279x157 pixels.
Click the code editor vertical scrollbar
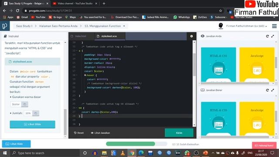click(194, 65)
